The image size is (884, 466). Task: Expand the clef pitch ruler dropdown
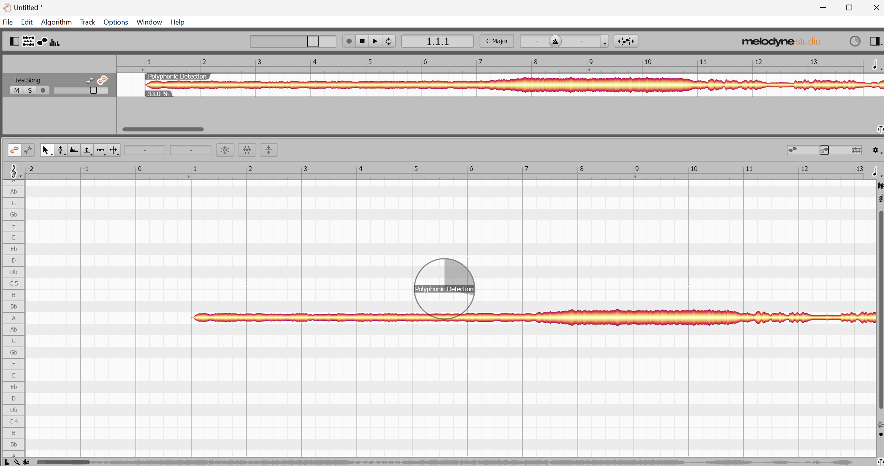pos(15,171)
